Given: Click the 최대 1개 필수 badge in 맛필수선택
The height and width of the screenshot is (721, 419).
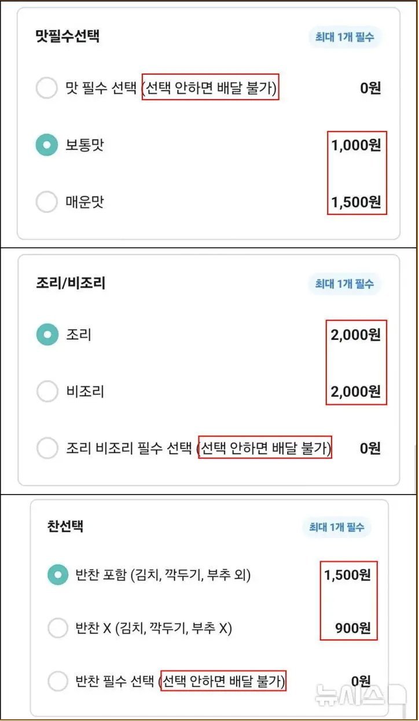Looking at the screenshot, I should (345, 38).
